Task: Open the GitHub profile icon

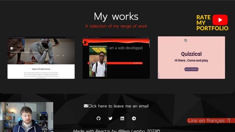Action: (x=98, y=118)
